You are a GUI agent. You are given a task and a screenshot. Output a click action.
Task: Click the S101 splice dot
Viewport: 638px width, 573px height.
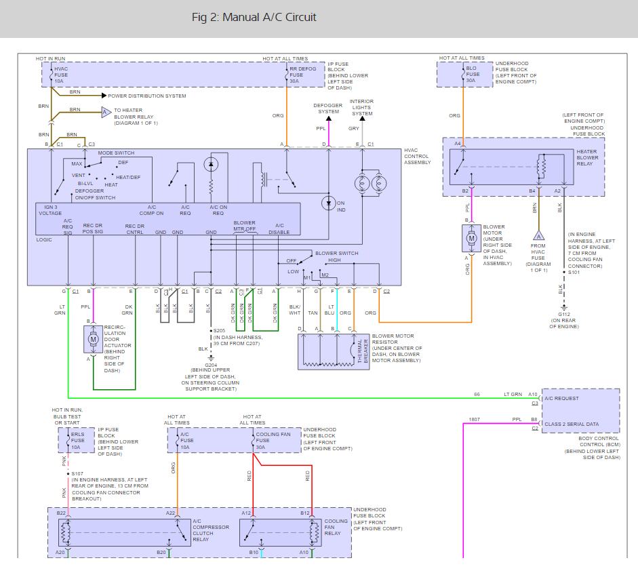coord(564,272)
